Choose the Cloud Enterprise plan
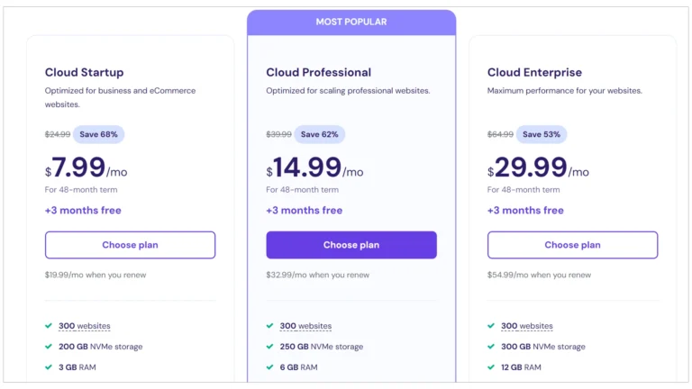Viewport: 692px width, 389px height. tap(572, 245)
